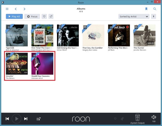This screenshot has width=162, height=126.
Task: Filter albums by tag icon
Action: pos(51,16)
